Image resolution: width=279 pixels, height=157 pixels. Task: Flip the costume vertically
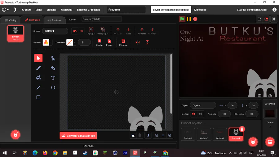(147, 42)
